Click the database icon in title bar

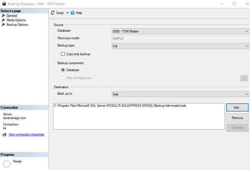pyautogui.click(x=4, y=4)
